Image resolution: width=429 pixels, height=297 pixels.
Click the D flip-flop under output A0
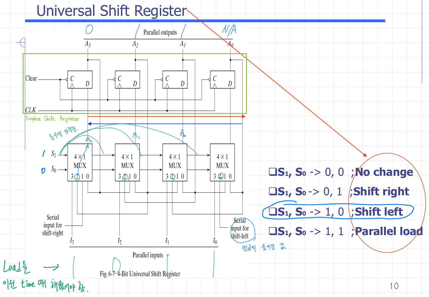(x=222, y=80)
